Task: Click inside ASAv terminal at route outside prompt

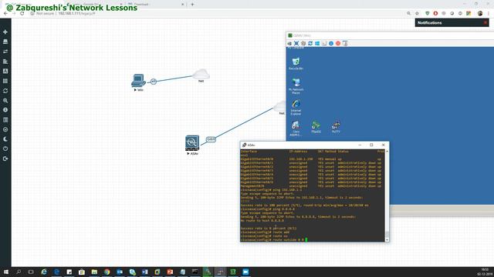Action: click(306, 239)
